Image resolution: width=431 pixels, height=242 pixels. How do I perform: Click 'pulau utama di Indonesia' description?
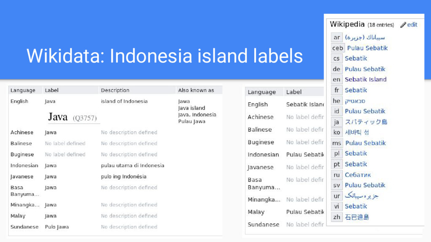133,166
